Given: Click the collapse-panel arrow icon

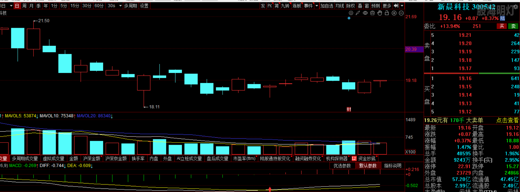Looking at the screenshot, I should click(396, 6).
